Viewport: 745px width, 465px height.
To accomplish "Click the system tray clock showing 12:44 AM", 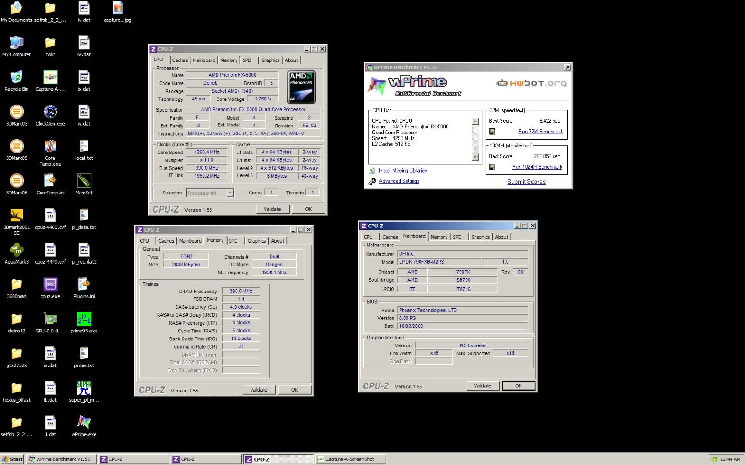I will pos(730,459).
